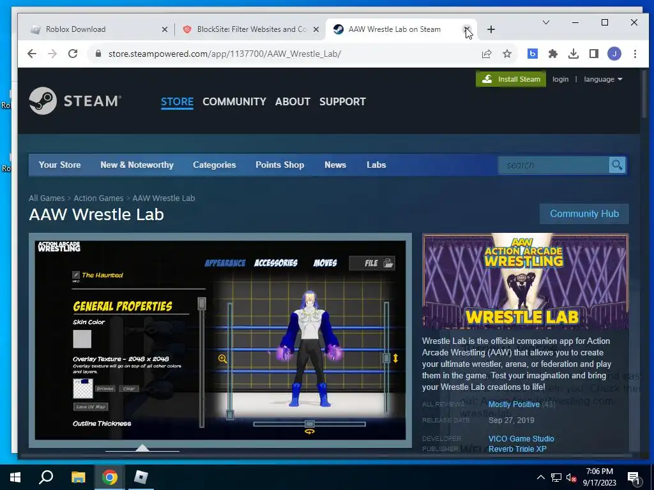Open Chrome three-dot menu
The width and height of the screenshot is (654, 490).
635,54
